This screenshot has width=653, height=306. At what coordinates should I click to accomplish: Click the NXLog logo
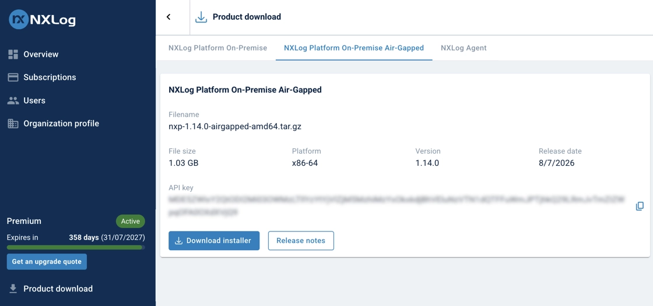point(42,20)
